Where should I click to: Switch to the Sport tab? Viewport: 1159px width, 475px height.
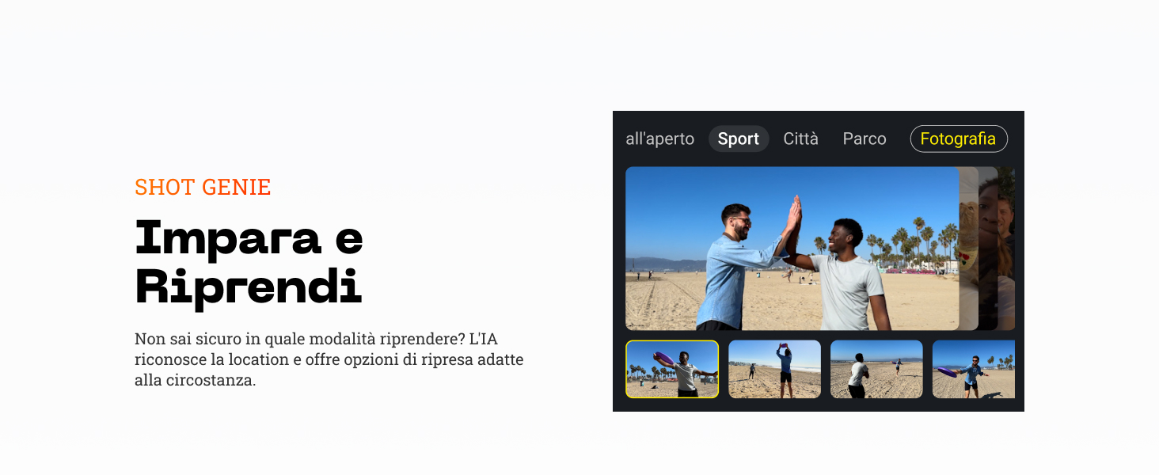(x=739, y=139)
